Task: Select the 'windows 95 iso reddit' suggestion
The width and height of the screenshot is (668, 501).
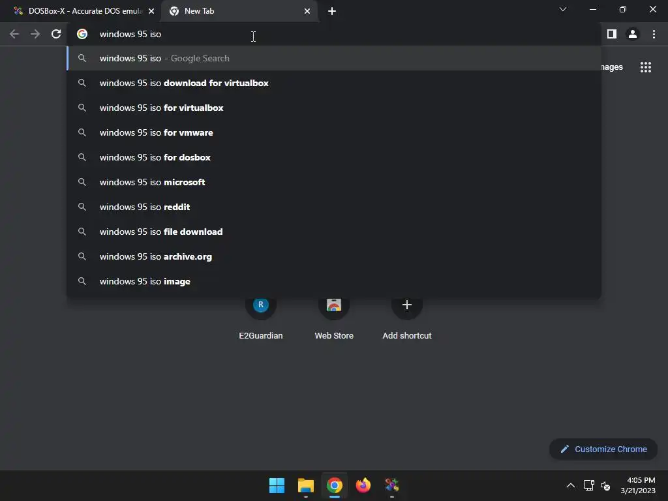Action: pyautogui.click(x=334, y=207)
